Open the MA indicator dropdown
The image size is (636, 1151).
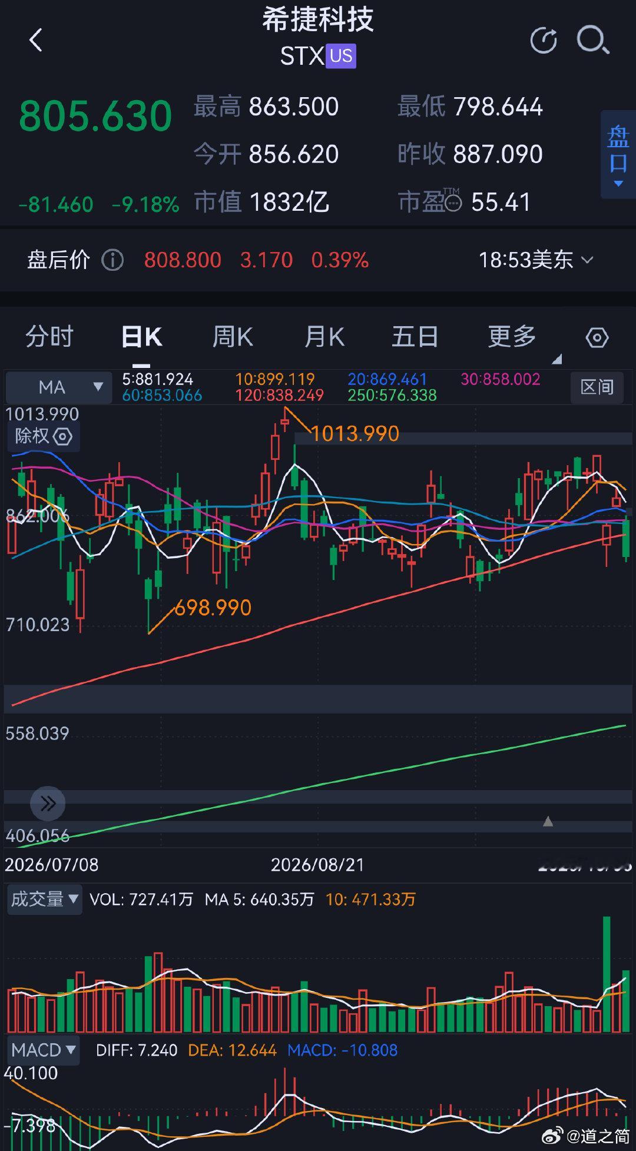[59, 387]
